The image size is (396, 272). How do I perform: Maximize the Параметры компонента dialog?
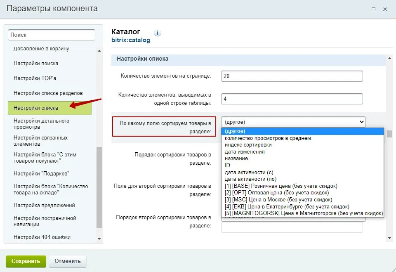tap(374, 9)
